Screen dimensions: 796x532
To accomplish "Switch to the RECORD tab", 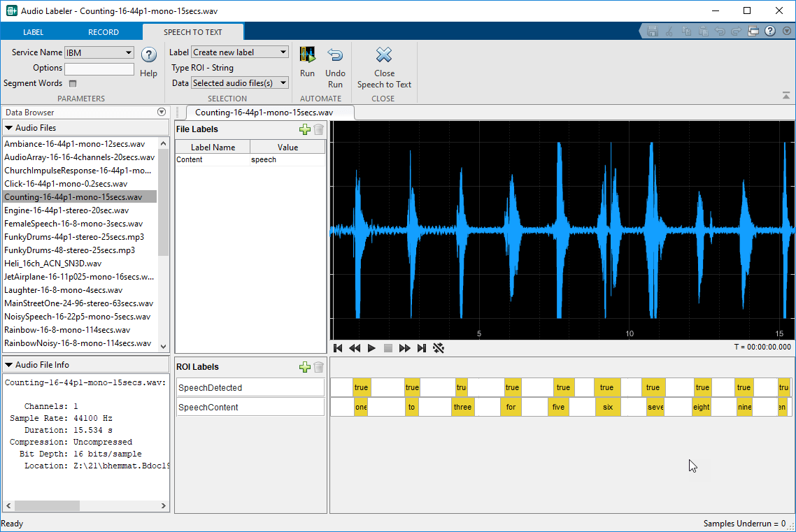I will (x=104, y=32).
